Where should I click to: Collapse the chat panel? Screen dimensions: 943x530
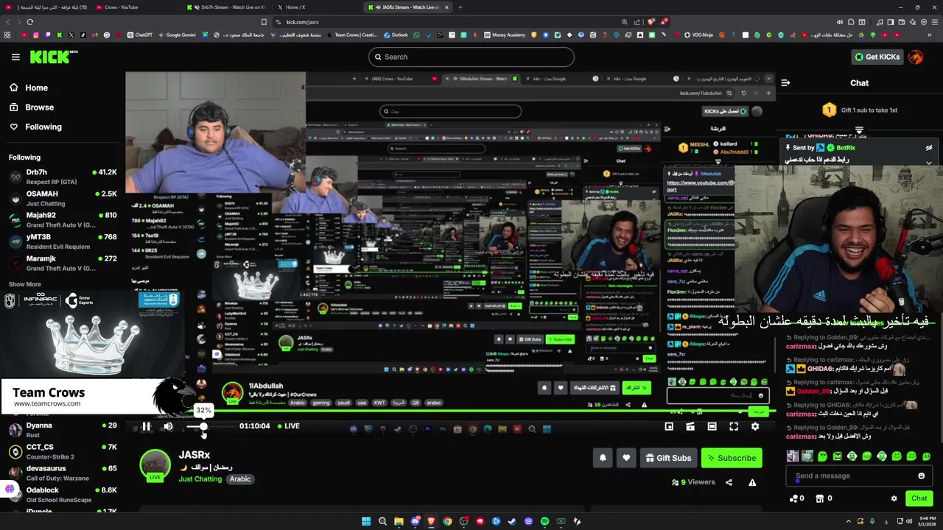pos(785,83)
